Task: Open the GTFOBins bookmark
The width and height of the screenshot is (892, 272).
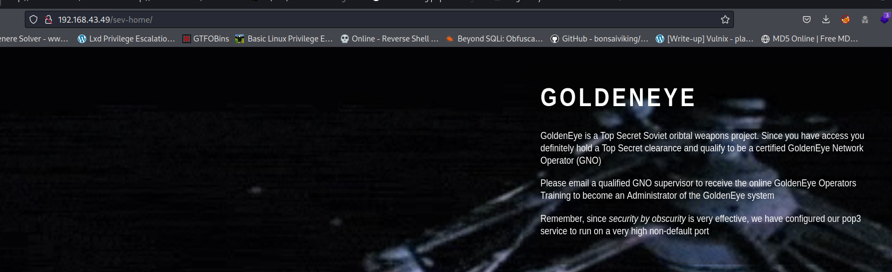Action: coord(206,39)
